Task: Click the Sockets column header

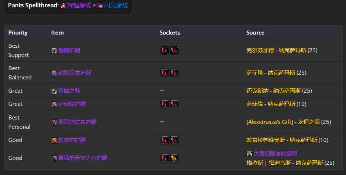Action: click(170, 33)
